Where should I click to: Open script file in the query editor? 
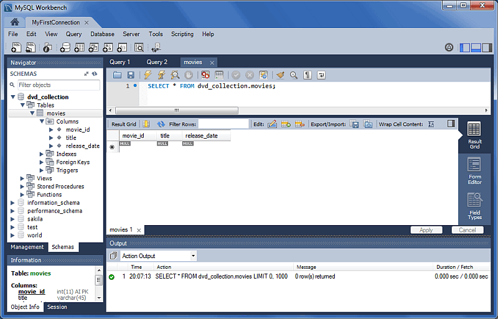pyautogui.click(x=117, y=75)
